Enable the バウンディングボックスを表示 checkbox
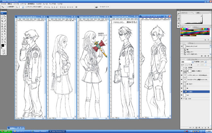Viewport: 212px width, 133px height. point(26,7)
